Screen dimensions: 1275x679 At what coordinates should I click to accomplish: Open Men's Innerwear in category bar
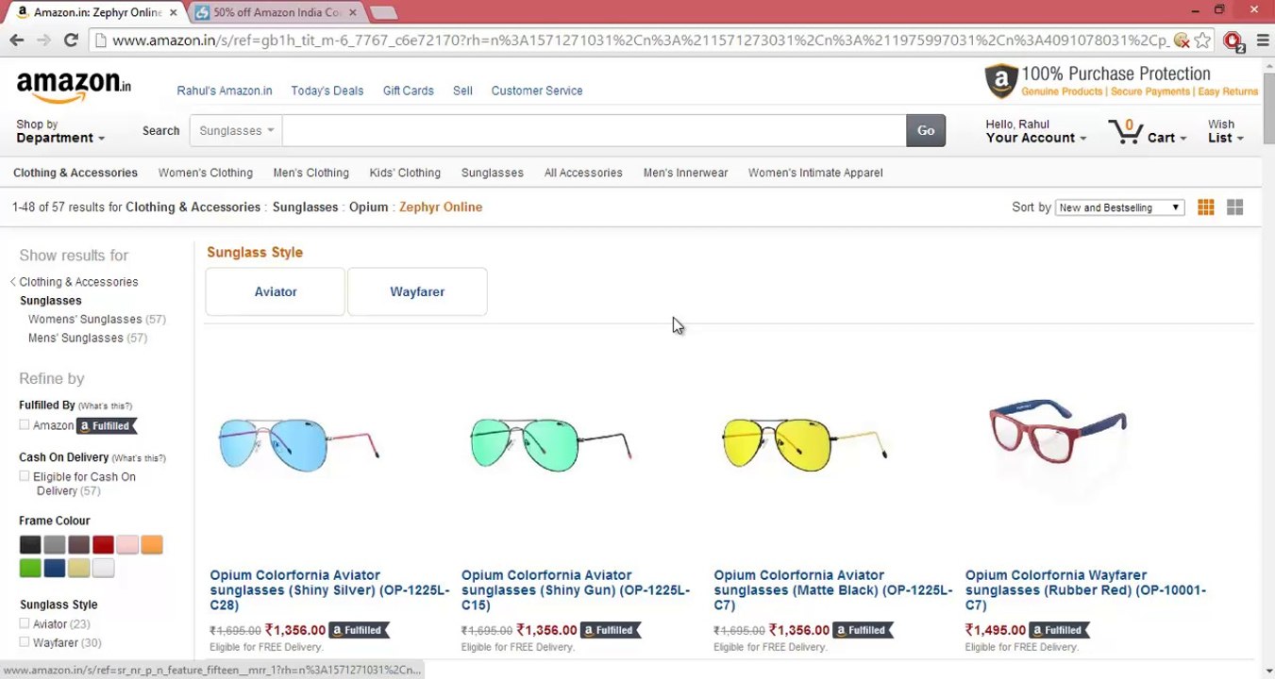coord(685,173)
